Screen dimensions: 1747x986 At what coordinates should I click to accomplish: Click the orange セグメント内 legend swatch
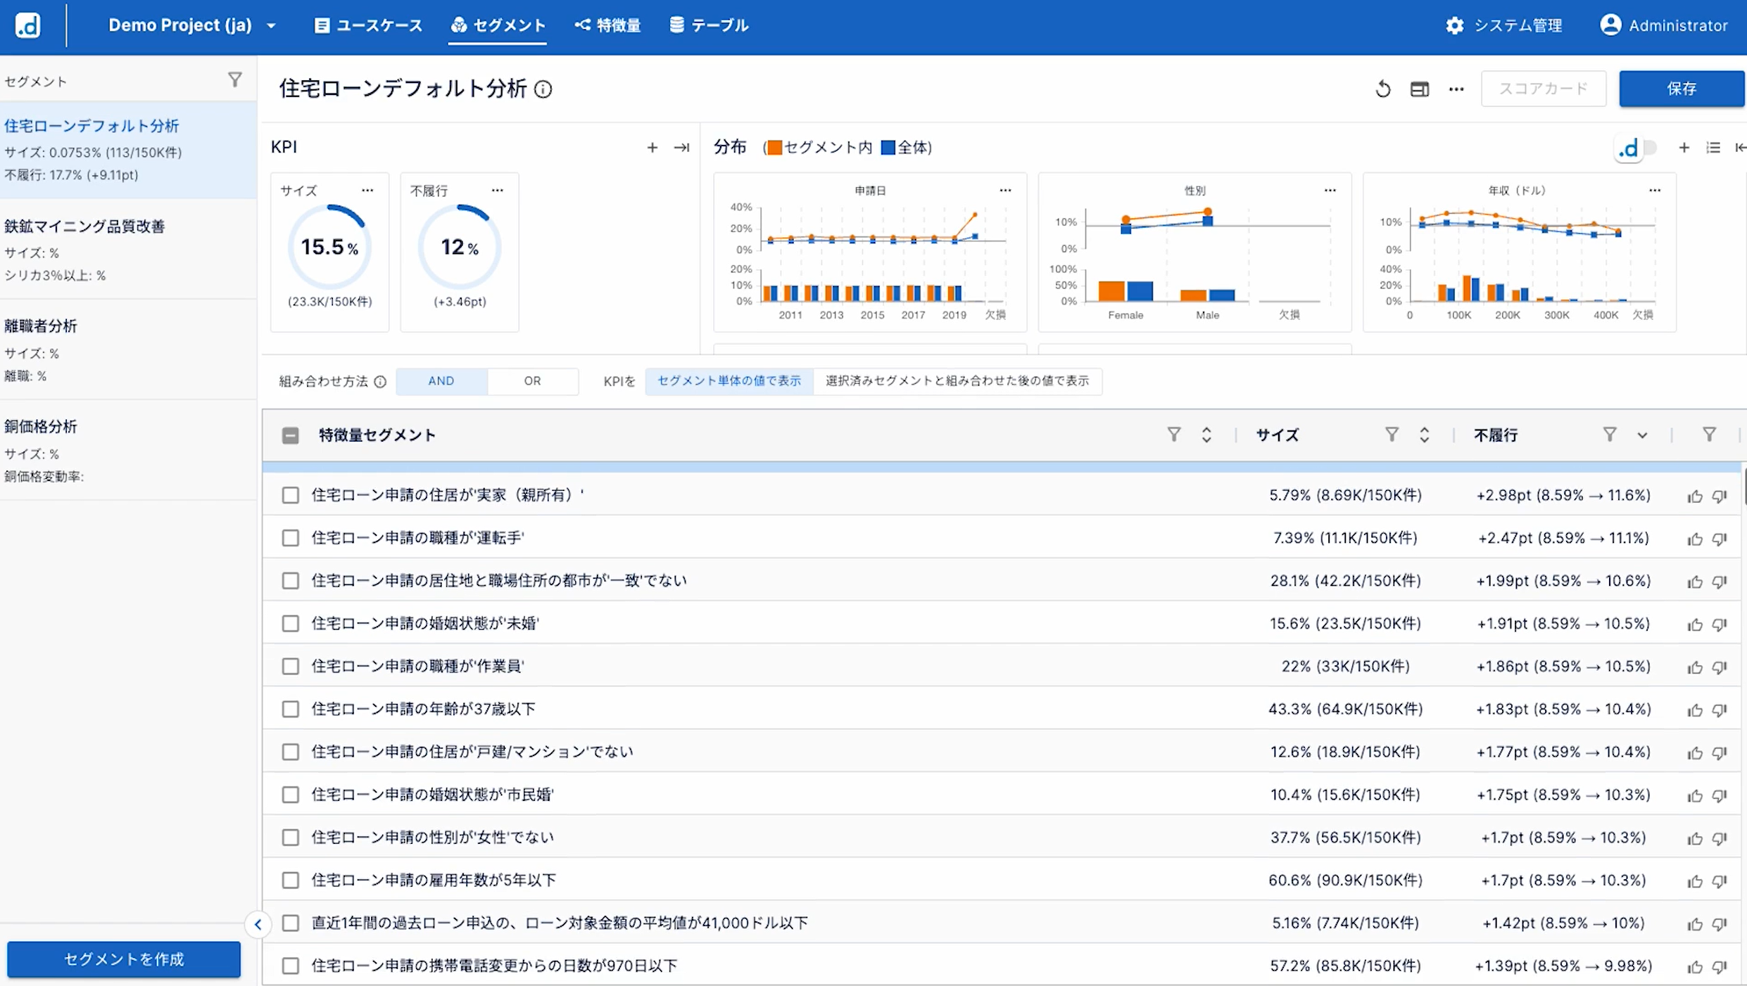pyautogui.click(x=774, y=148)
